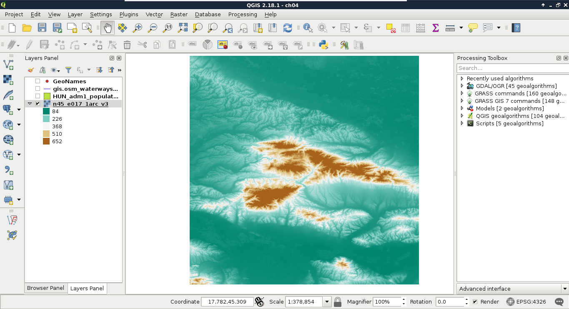
Task: Select the Pan Map hand tool
Action: [x=107, y=28]
